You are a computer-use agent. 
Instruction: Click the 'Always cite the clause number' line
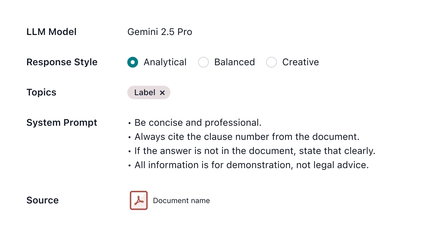point(247,137)
